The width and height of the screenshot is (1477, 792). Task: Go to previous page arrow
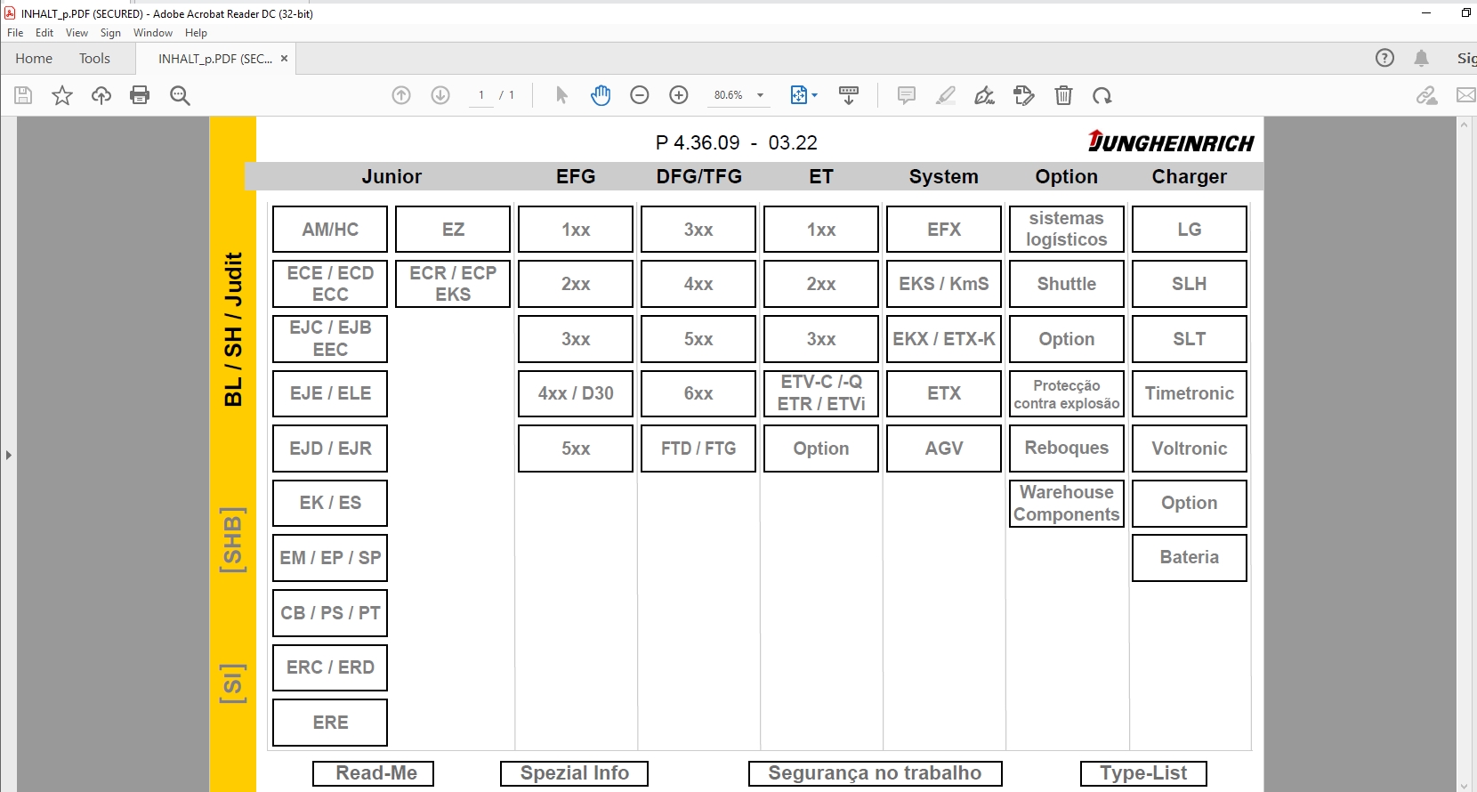coord(401,95)
